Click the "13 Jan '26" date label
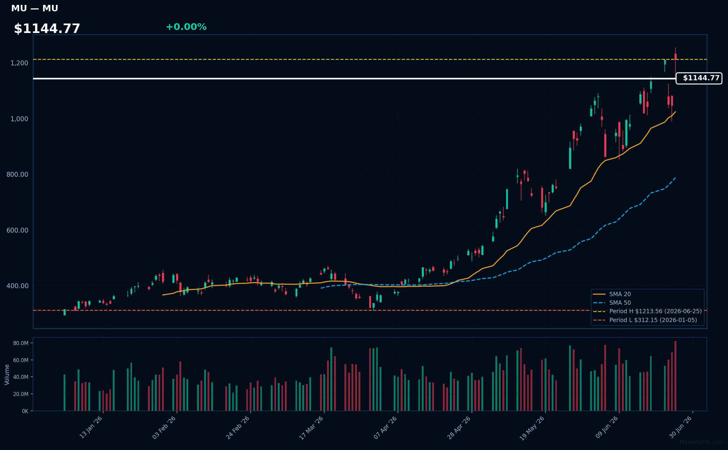 pos(91,427)
